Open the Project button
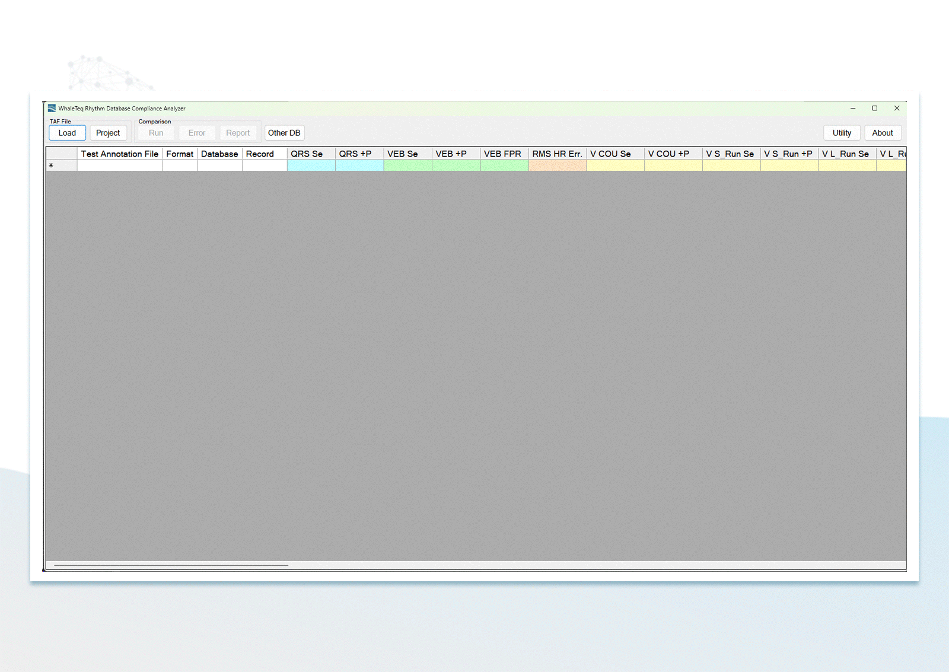 [x=108, y=133]
